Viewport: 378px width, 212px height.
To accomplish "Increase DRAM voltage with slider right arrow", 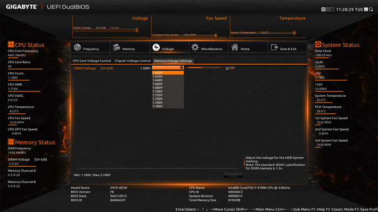I will pos(222,67).
